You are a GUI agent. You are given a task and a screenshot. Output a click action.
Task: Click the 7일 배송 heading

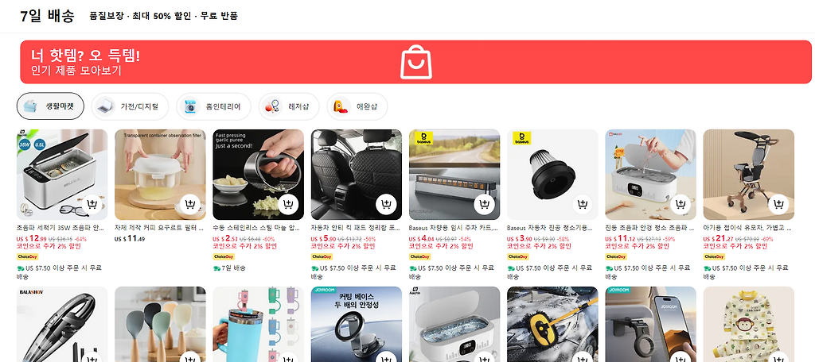pyautogui.click(x=47, y=16)
